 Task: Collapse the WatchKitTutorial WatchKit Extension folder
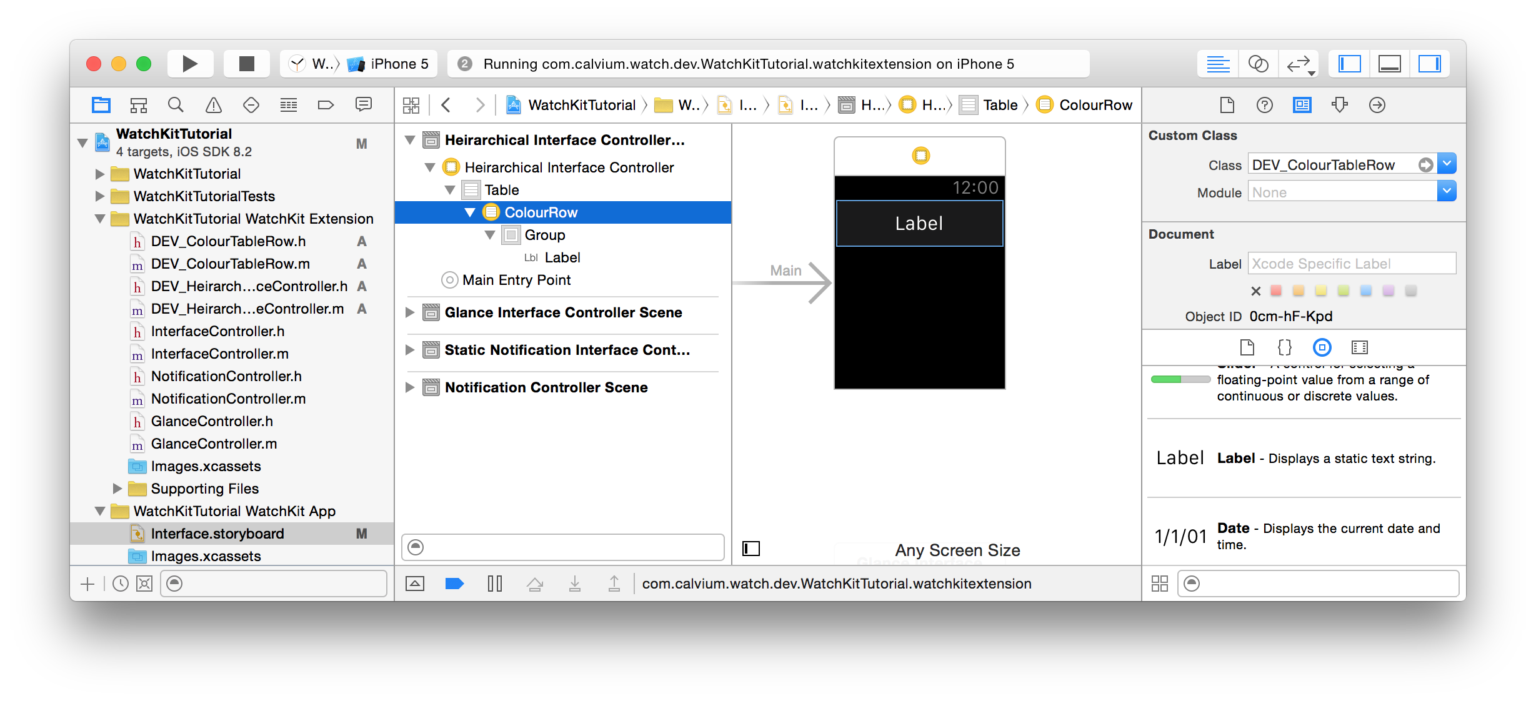coord(100,219)
